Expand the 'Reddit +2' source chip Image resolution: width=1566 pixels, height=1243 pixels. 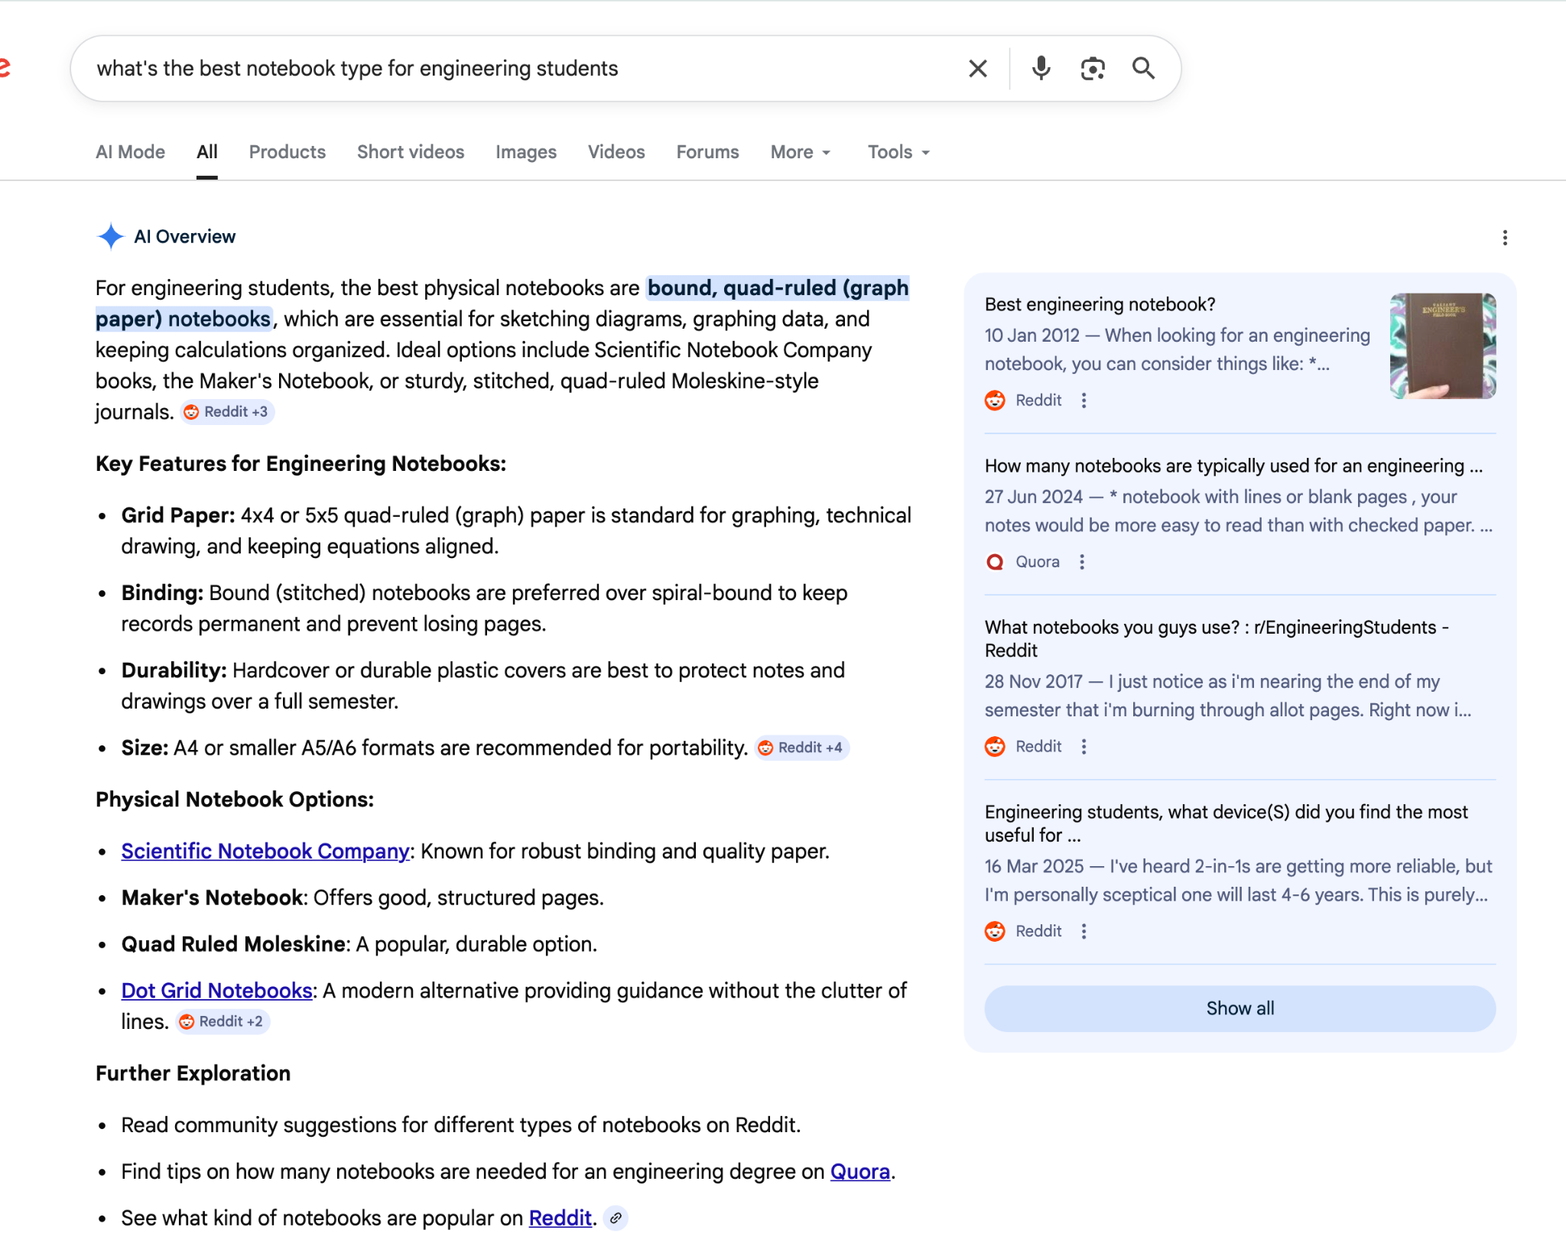[223, 1021]
